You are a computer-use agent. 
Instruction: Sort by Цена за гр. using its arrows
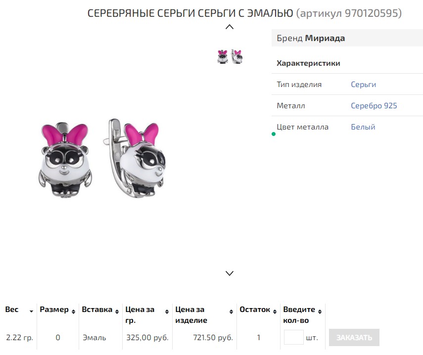(x=167, y=312)
